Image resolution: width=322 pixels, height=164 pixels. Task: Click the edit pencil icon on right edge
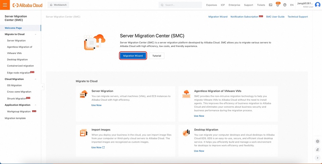coord(317,149)
